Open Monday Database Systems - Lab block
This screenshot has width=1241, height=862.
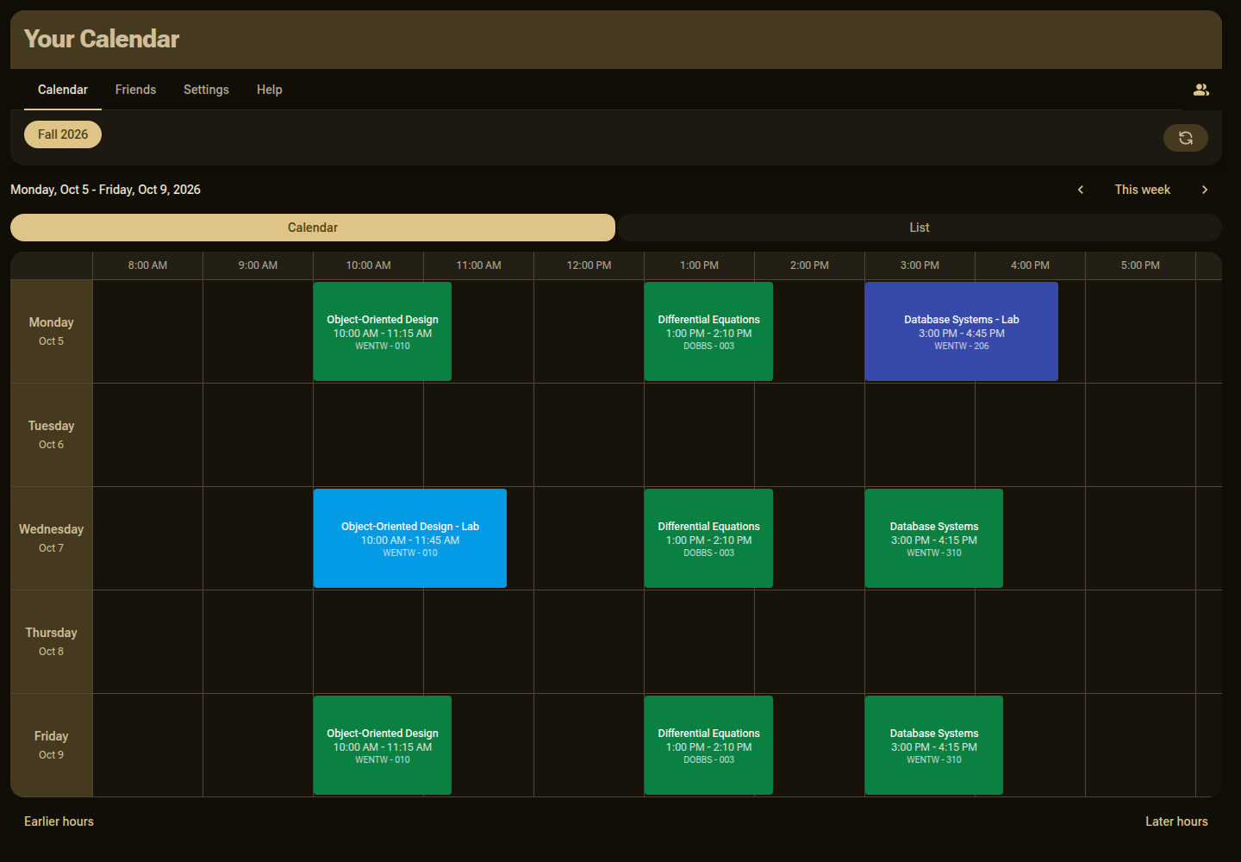click(962, 332)
